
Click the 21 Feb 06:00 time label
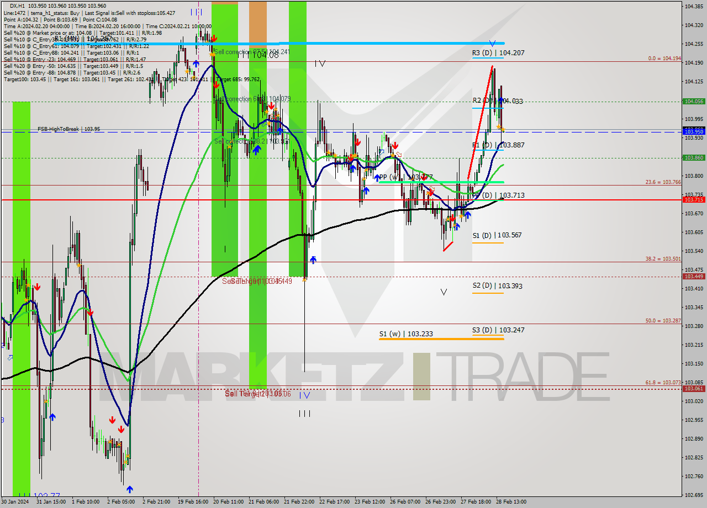(x=265, y=502)
